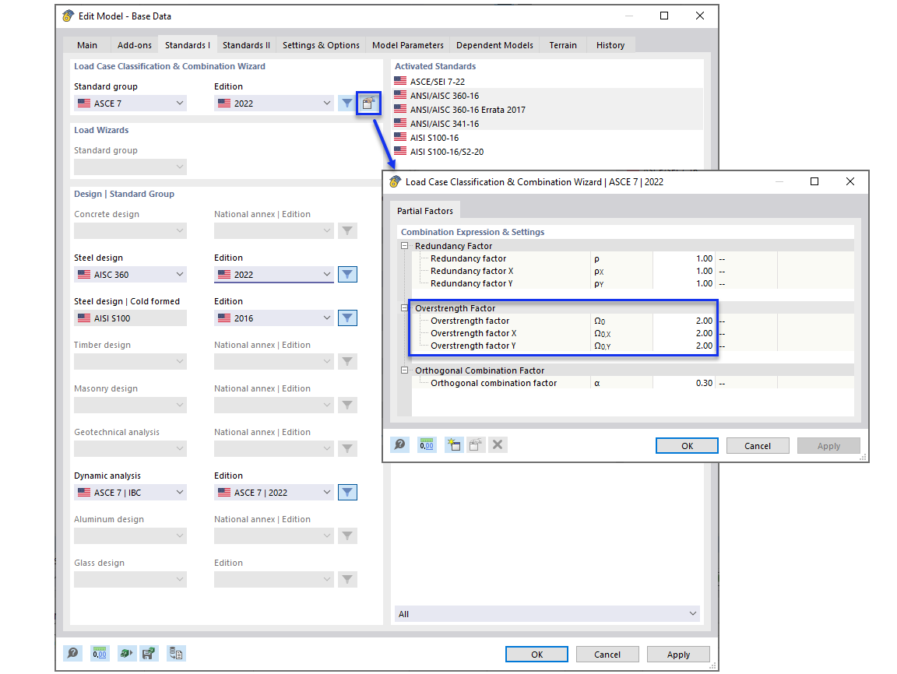This screenshot has height=674, width=897.
Task: Click OK in the Combination Wizard dialog
Action: pos(687,446)
